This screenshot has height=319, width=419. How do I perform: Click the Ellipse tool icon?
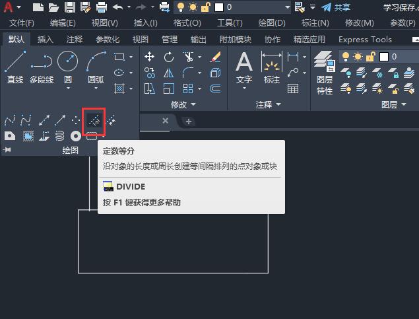click(119, 73)
